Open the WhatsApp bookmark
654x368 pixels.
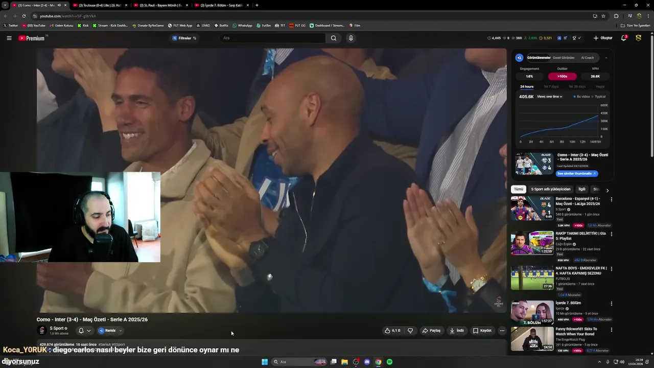242,25
